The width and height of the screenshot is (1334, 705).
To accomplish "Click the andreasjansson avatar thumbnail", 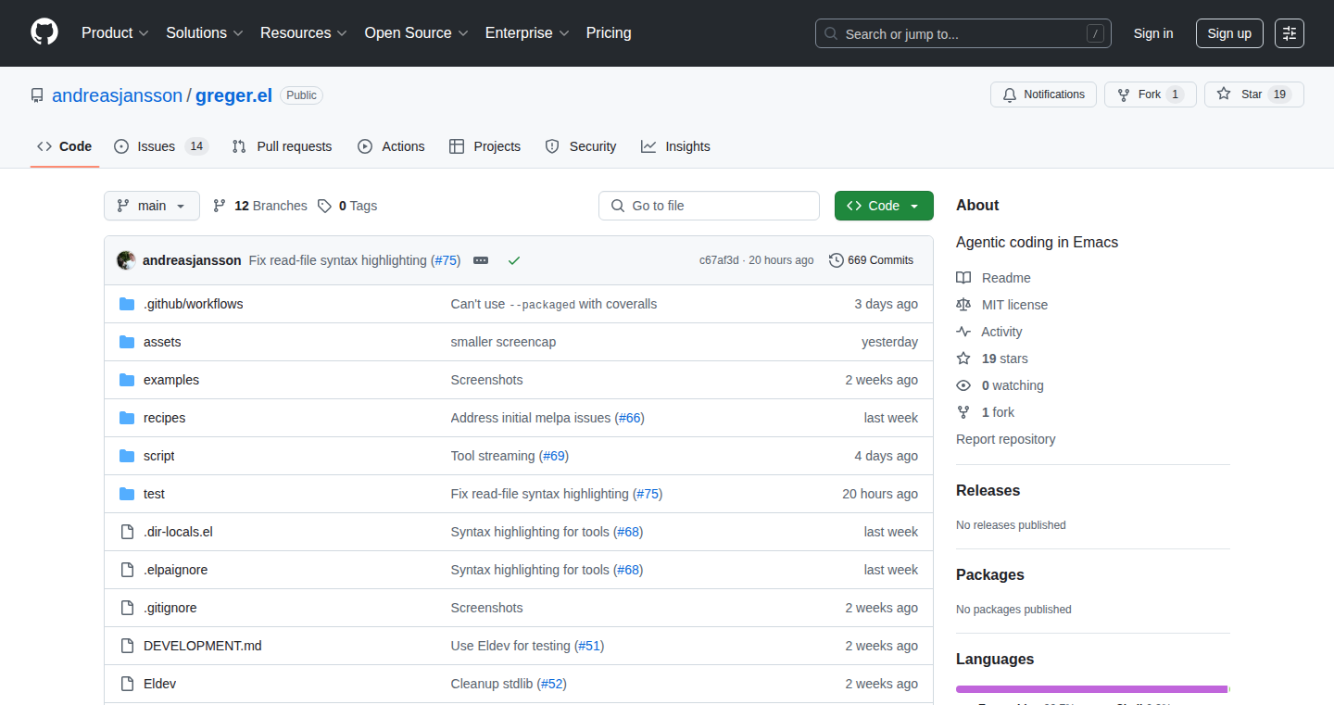I will point(126,260).
